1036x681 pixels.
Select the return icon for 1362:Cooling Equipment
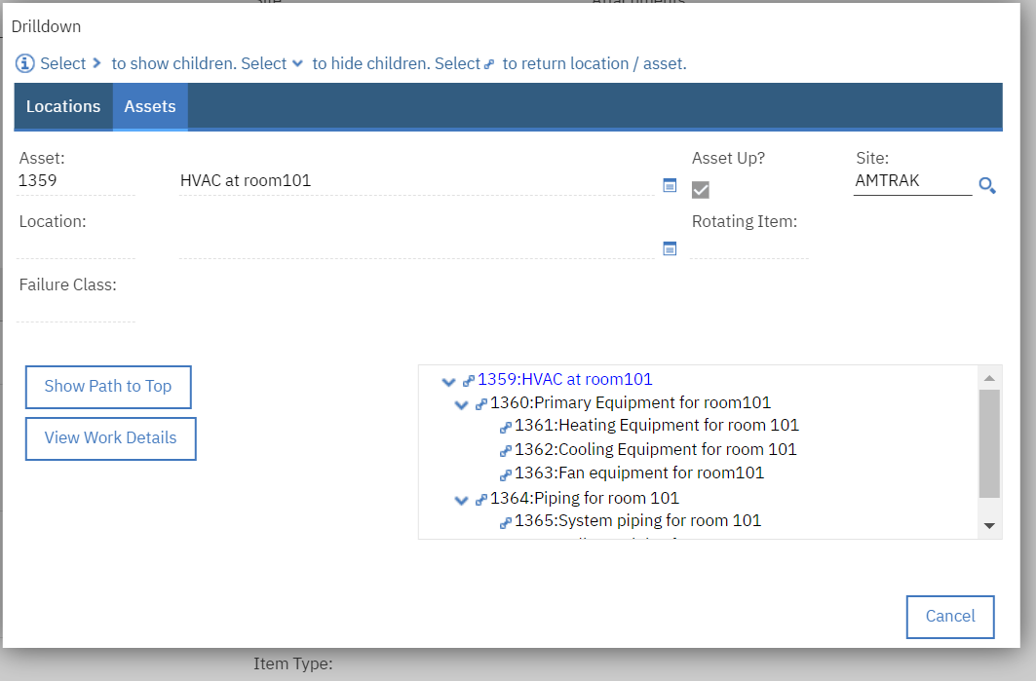coord(505,448)
